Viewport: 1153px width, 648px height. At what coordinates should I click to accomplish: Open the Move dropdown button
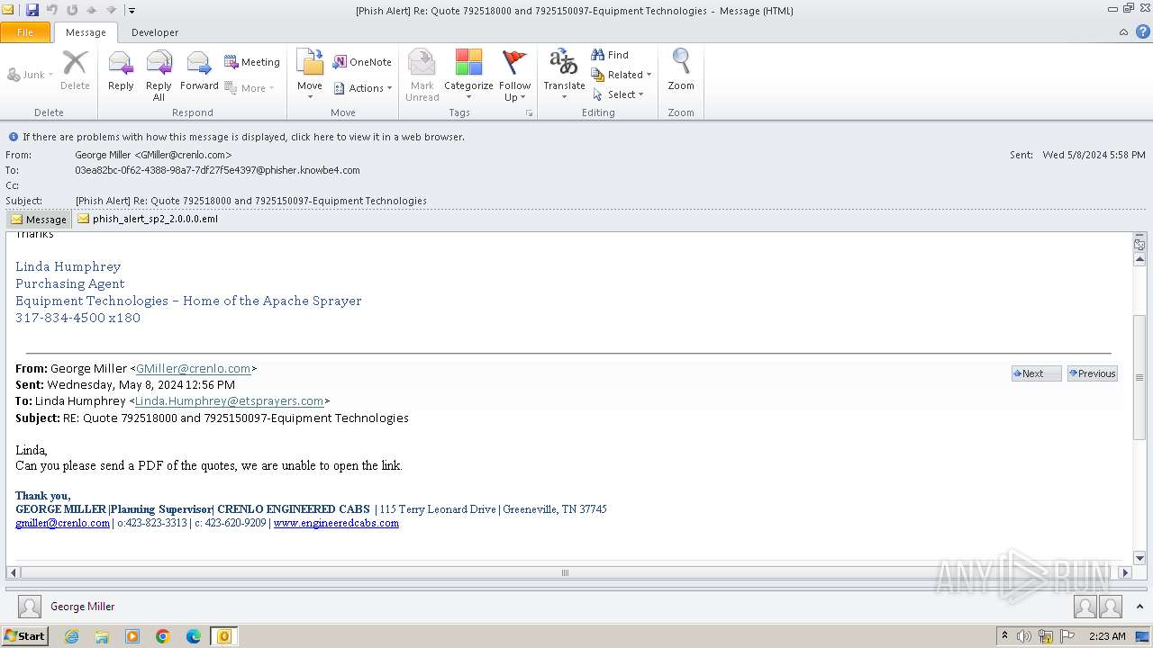[310, 76]
